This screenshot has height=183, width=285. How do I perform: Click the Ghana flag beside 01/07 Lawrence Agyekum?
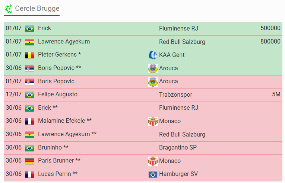[x=29, y=42]
